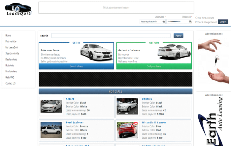Click 'Walk away lease free' text
The height and width of the screenshot is (146, 231).
point(128,61)
